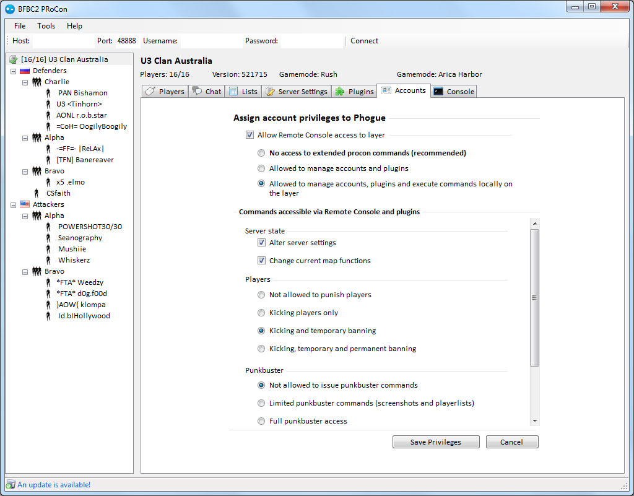Click the Save Privileges button
The width and height of the screenshot is (634, 496).
pos(436,442)
